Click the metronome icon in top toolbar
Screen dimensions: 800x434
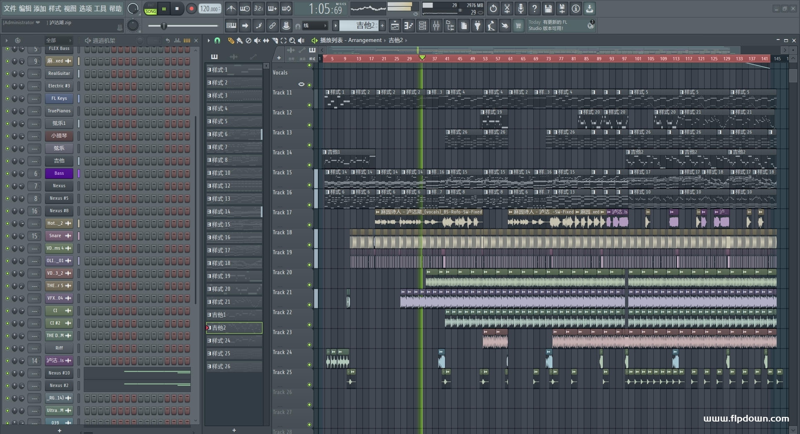point(231,8)
